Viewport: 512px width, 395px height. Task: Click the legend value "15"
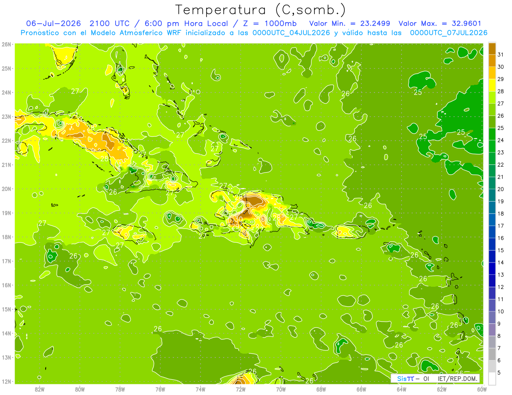(x=500, y=250)
